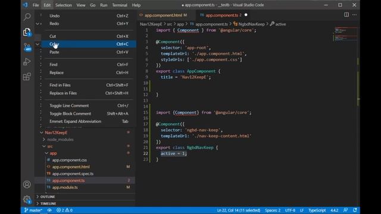This screenshot has height=214, width=381.
Task: Change encoding via UTF-8
Action: pyautogui.click(x=290, y=210)
